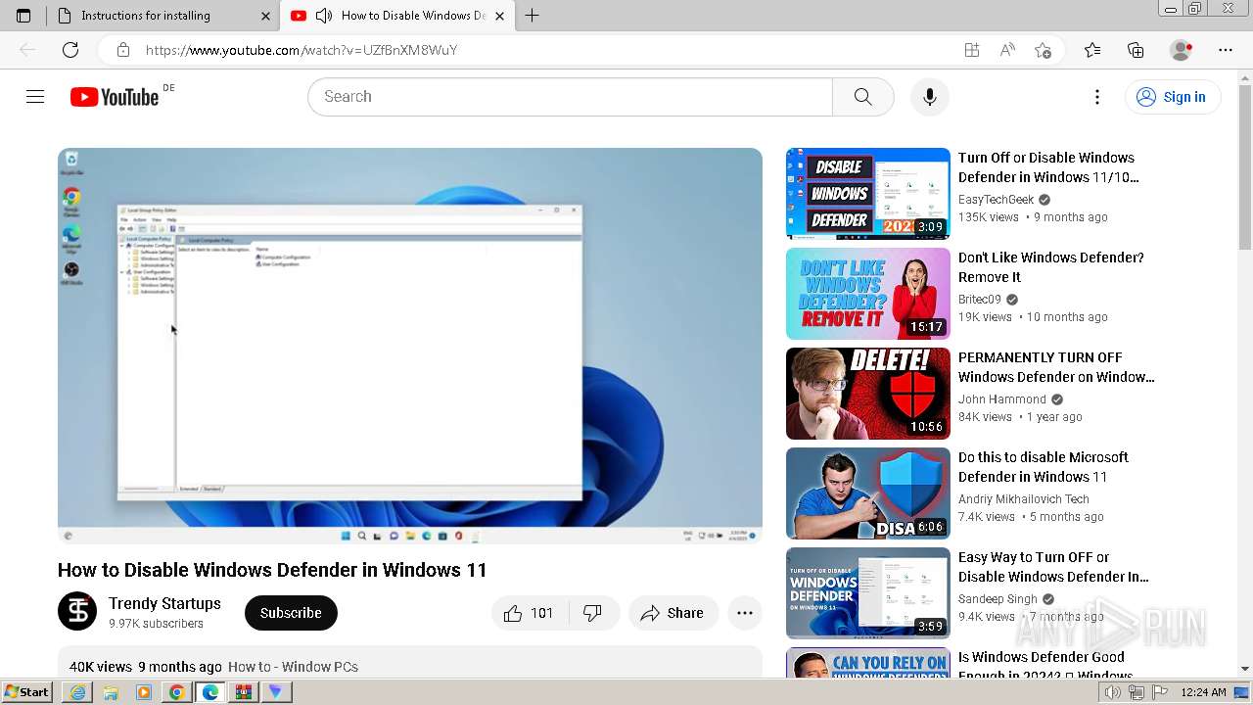The width and height of the screenshot is (1253, 705).
Task: Open browser profile icon
Action: coord(1182,50)
